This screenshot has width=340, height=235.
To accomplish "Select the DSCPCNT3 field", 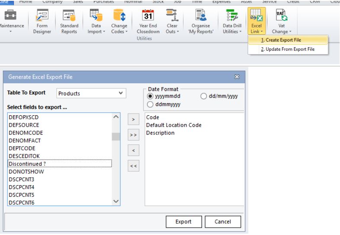I will 60,180.
